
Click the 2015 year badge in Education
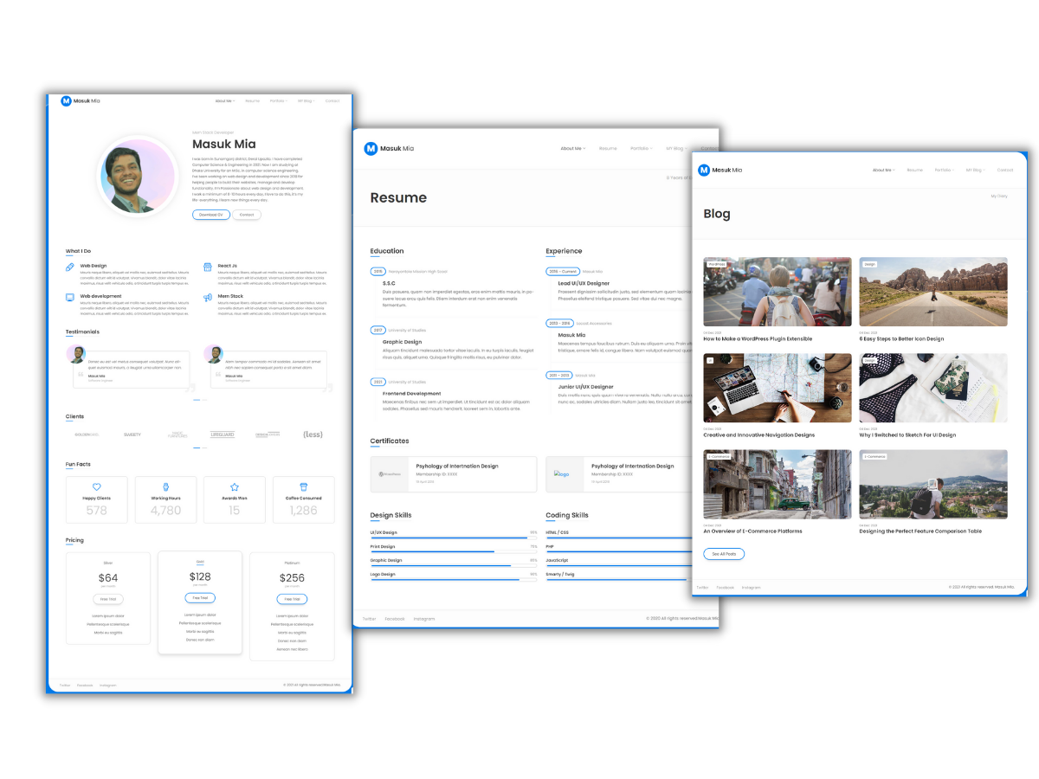click(x=378, y=271)
